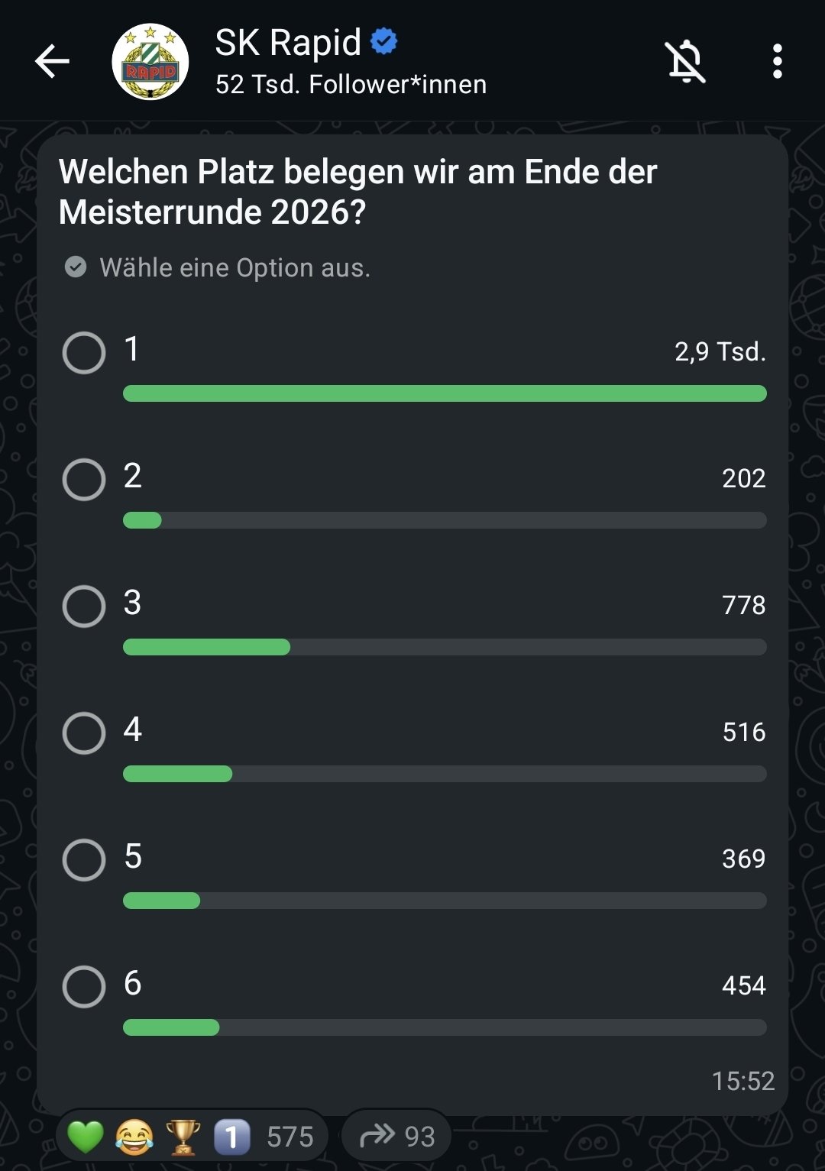Toggle the muted notifications bell

click(685, 61)
